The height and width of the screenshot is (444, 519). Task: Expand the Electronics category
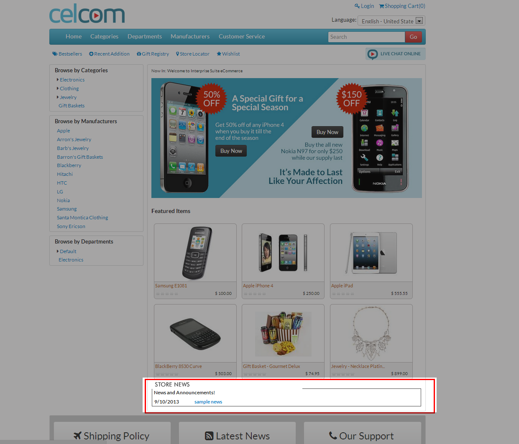coord(58,79)
